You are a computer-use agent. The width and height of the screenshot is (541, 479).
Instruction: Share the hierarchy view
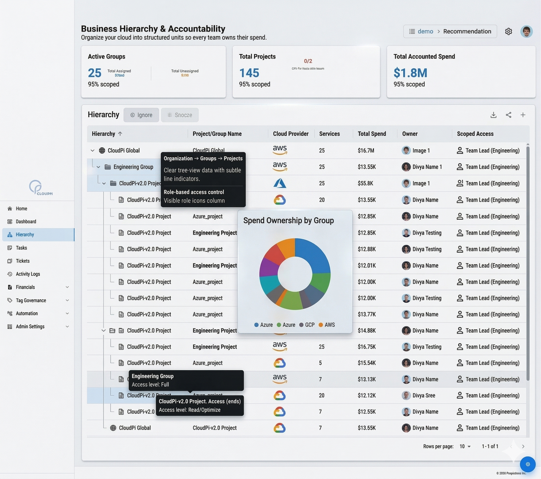(508, 115)
